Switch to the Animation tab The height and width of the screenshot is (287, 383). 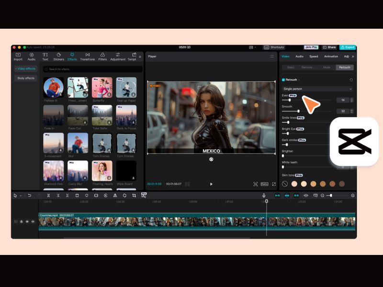(x=331, y=56)
